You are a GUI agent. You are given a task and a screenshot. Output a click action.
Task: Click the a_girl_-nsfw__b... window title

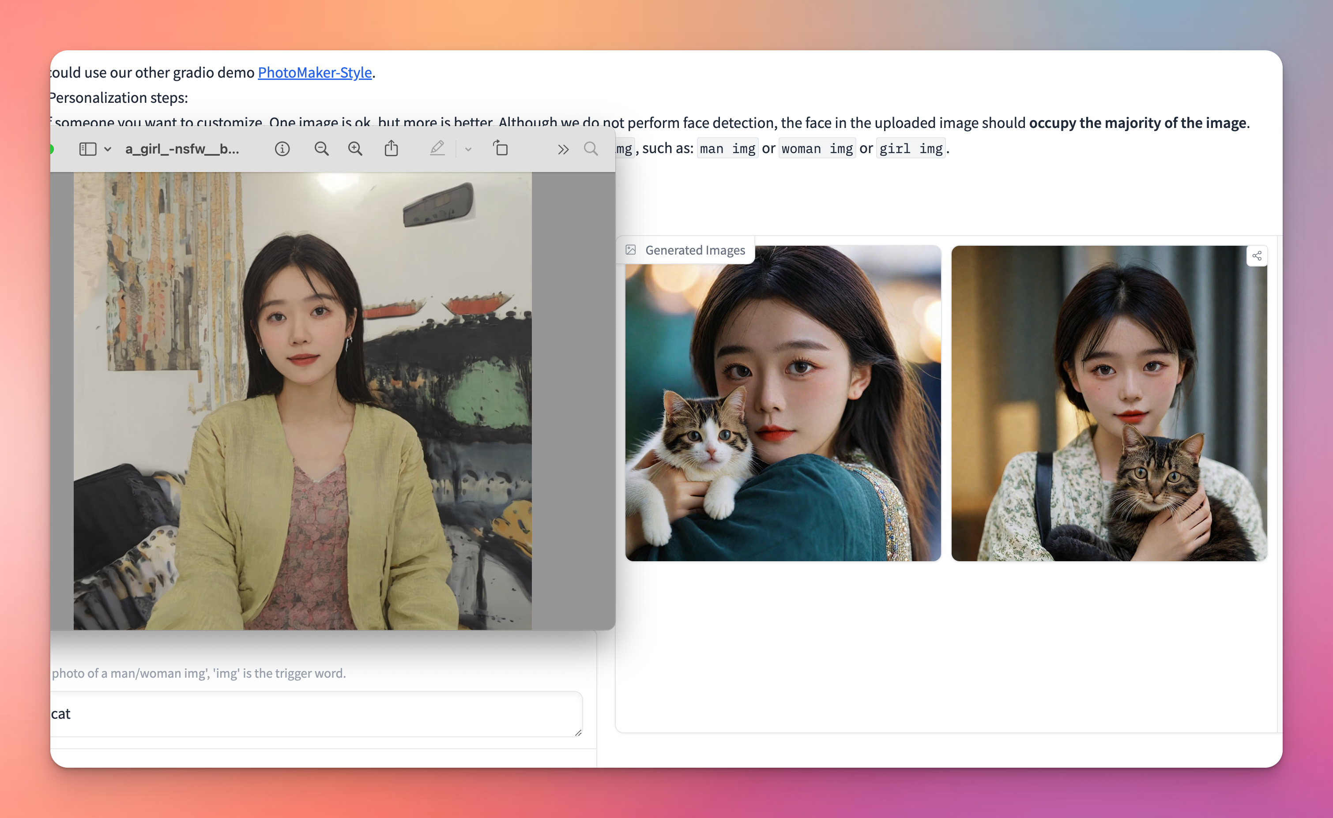click(182, 149)
